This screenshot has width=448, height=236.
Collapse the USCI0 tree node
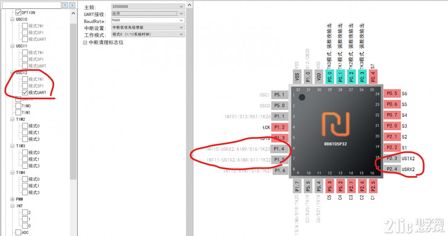[12, 19]
